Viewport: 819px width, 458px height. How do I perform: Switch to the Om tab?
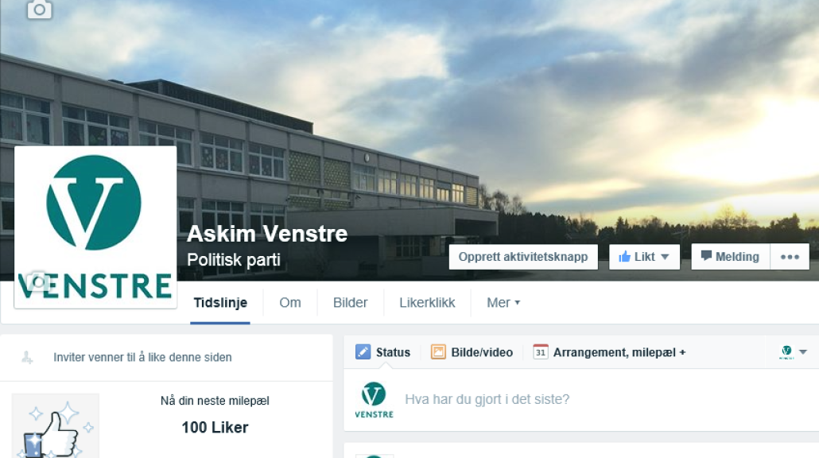(x=290, y=302)
